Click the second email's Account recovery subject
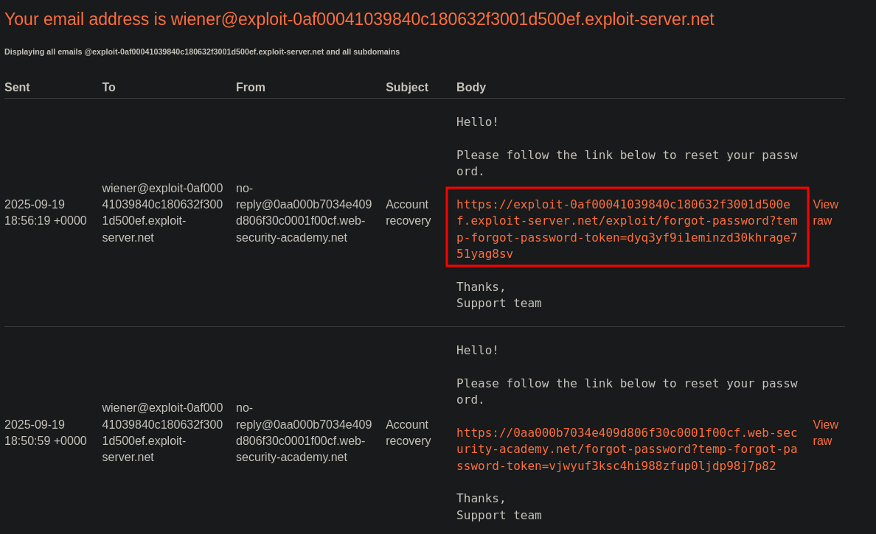 pos(408,432)
